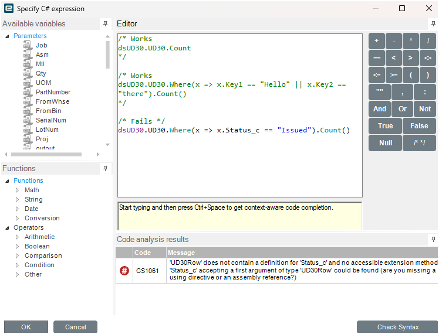Pin the Functions panel

[x=106, y=169]
